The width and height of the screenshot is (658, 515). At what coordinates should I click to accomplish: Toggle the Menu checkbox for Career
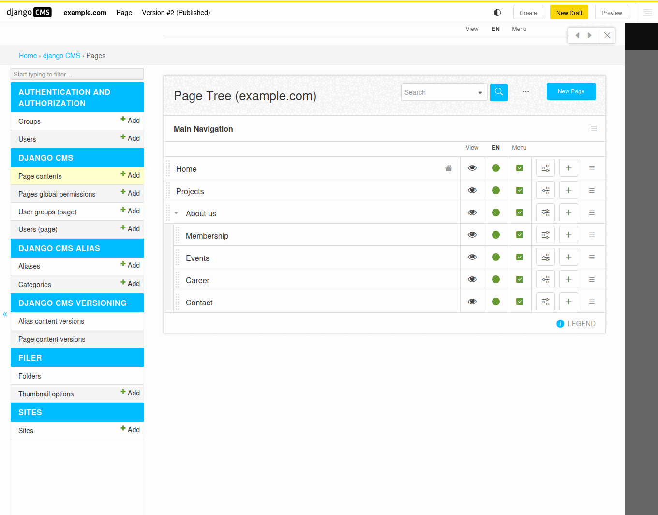point(520,279)
